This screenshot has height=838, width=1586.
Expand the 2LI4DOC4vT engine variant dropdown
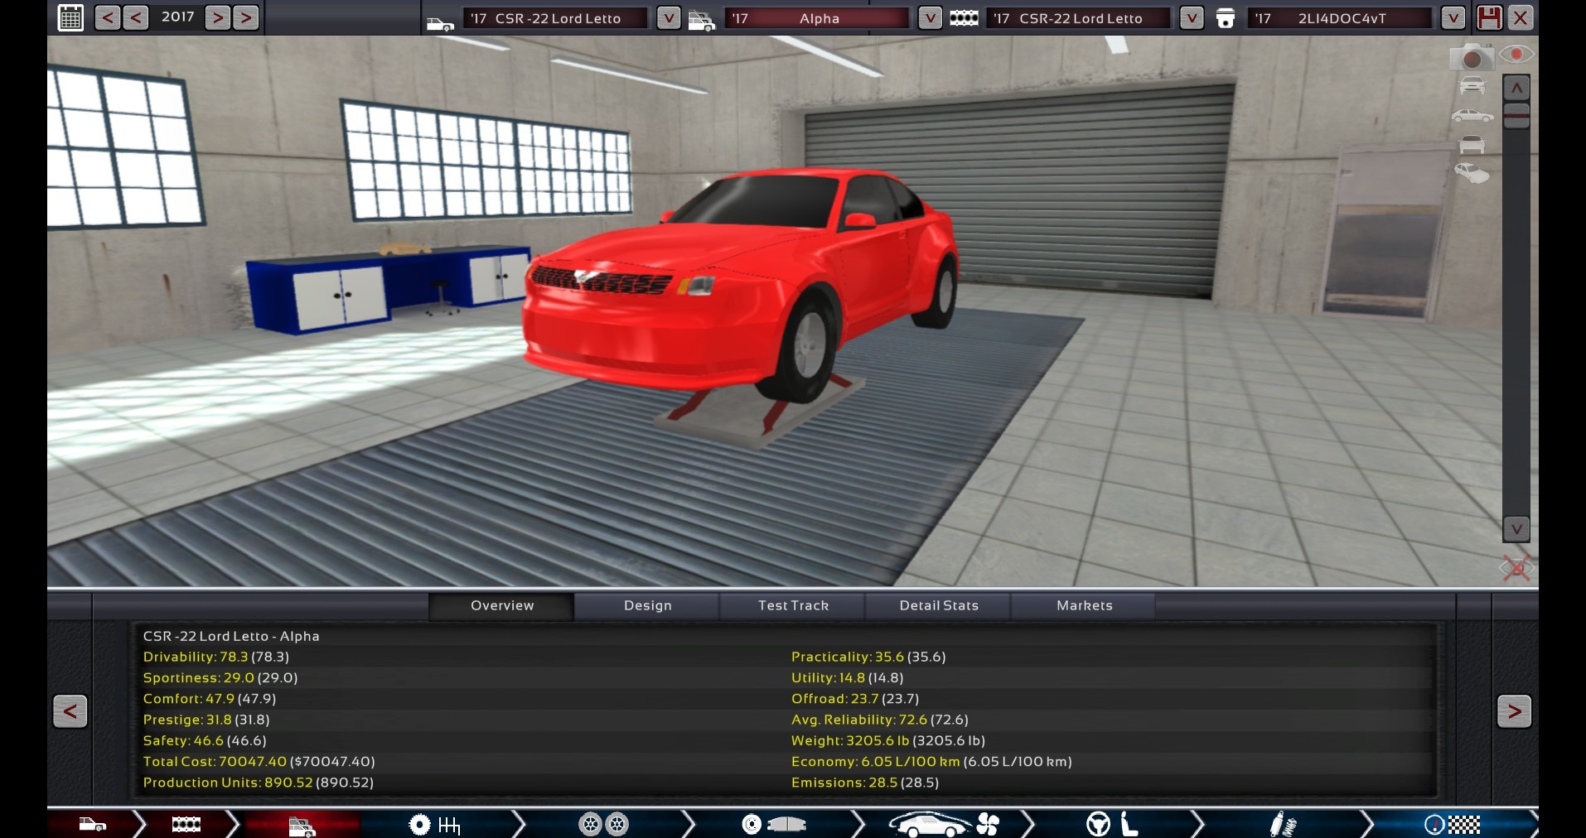coord(1453,18)
